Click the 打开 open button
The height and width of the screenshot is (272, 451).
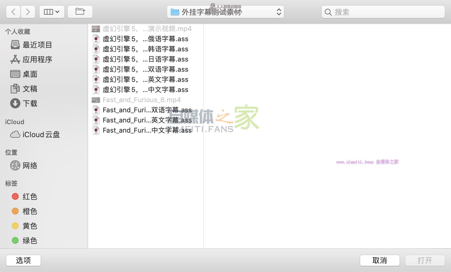(x=425, y=260)
